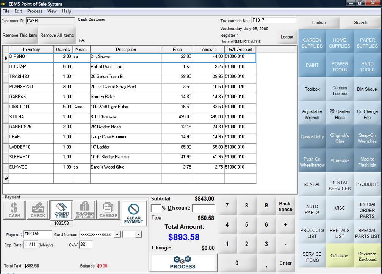Add a Dirt Shovel quick item
Image resolution: width=382 pixels, height=274 pixels.
(367, 89)
